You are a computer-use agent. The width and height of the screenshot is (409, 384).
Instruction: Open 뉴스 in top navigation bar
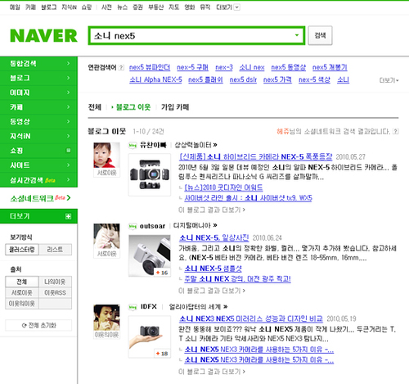(x=122, y=7)
